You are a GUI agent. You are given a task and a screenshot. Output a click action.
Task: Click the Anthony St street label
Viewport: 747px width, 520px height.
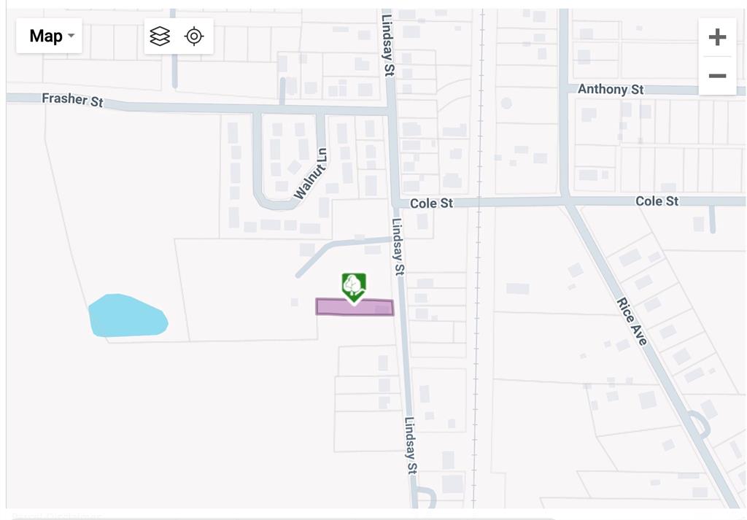coord(611,89)
